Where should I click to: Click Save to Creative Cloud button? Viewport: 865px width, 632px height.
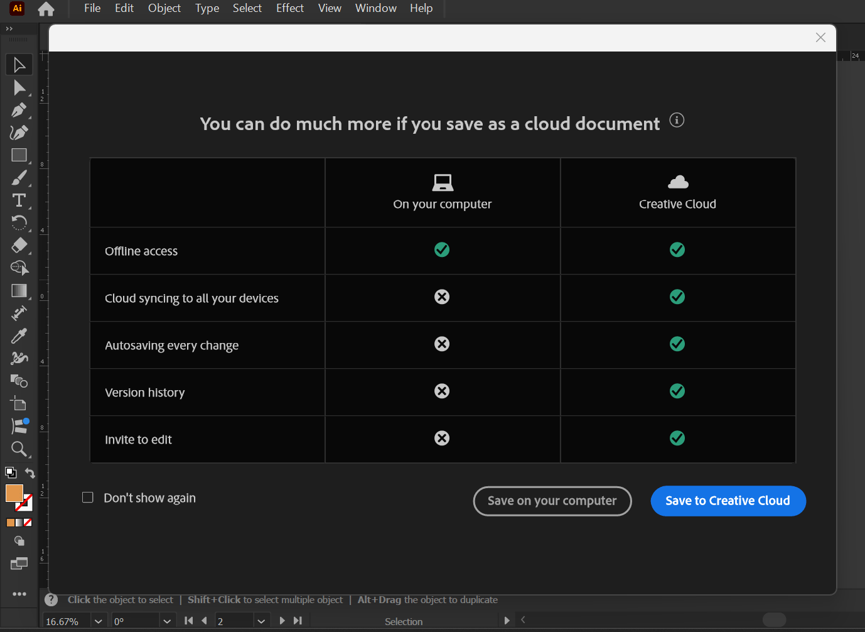pyautogui.click(x=728, y=501)
